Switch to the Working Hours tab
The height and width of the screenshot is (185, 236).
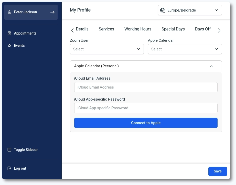pos(138,29)
